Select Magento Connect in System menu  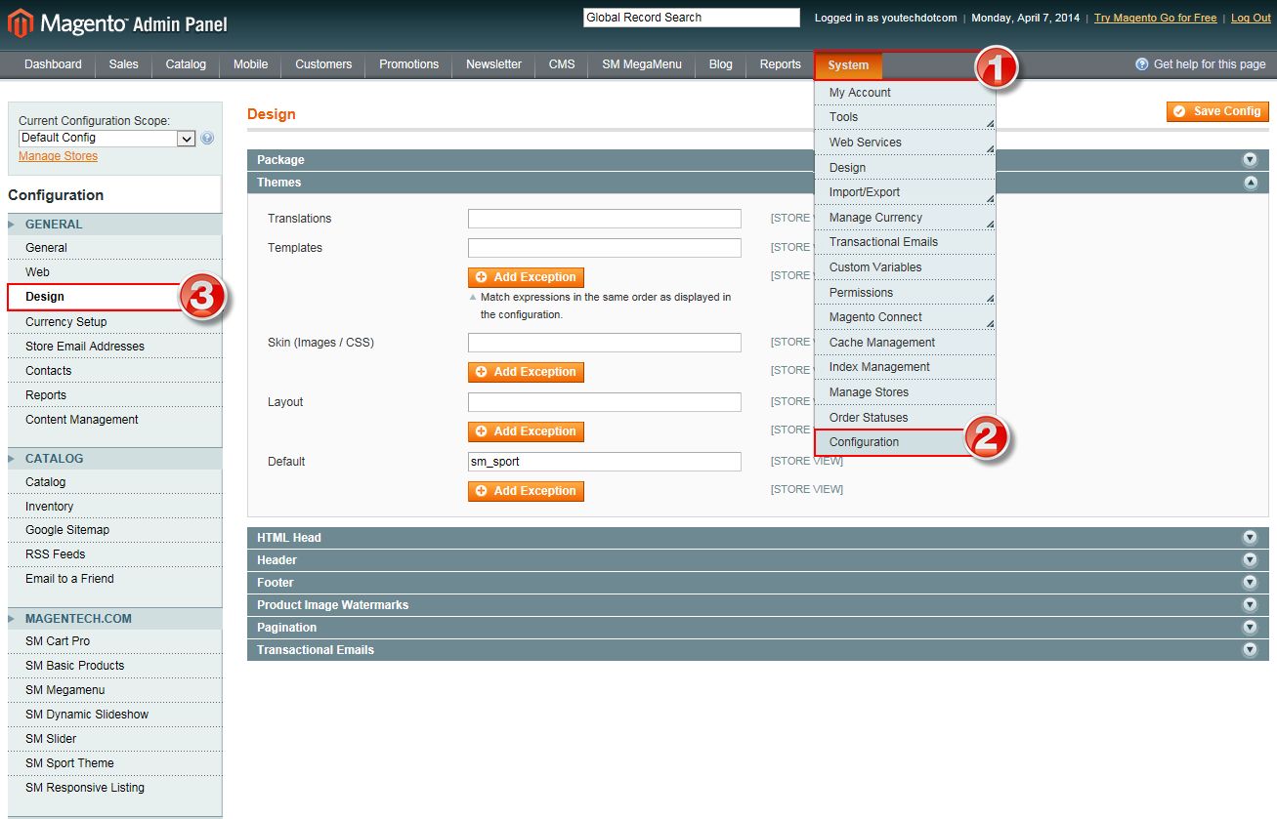(905, 317)
